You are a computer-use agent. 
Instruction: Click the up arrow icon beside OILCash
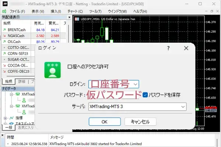coord(4,42)
